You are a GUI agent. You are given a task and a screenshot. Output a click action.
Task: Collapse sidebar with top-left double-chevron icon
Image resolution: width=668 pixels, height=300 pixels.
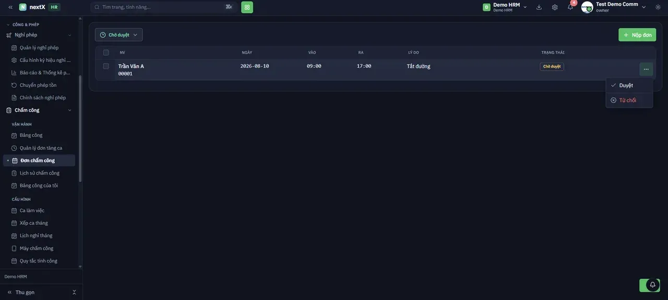coord(10,7)
